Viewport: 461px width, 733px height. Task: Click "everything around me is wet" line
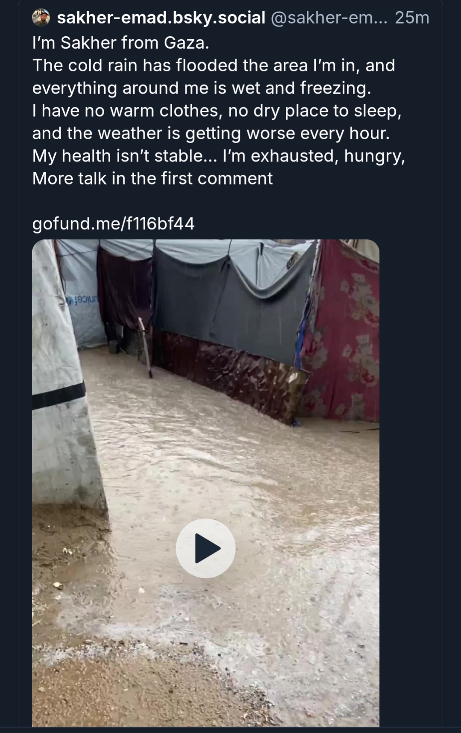pyautogui.click(x=202, y=88)
